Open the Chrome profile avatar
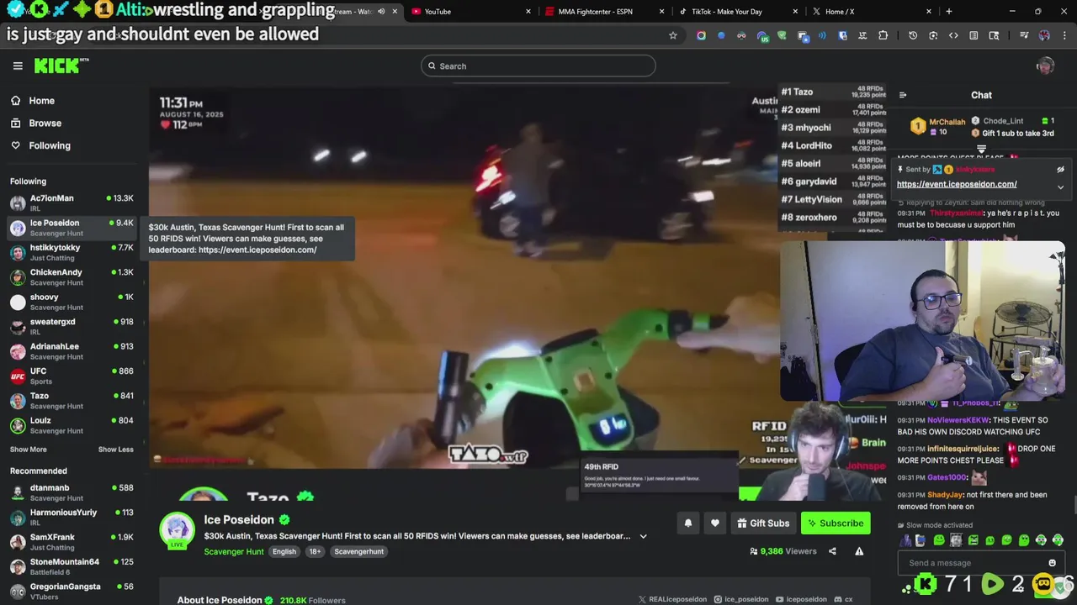The image size is (1077, 605). coord(1044,35)
